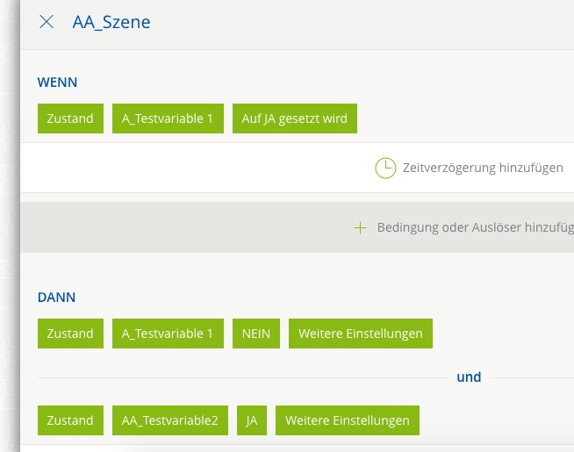The height and width of the screenshot is (452, 574).
Task: Open 'Weitere Einstellungen' beside JA
Action: pyautogui.click(x=347, y=420)
